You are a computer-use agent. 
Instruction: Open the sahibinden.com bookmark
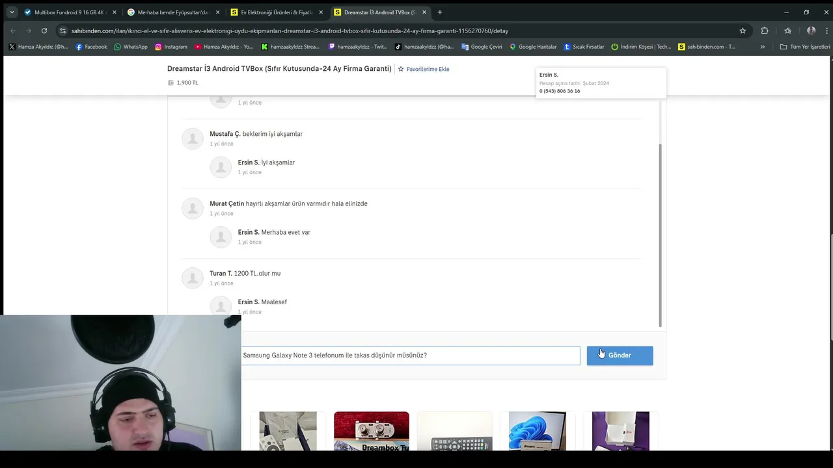coord(707,47)
